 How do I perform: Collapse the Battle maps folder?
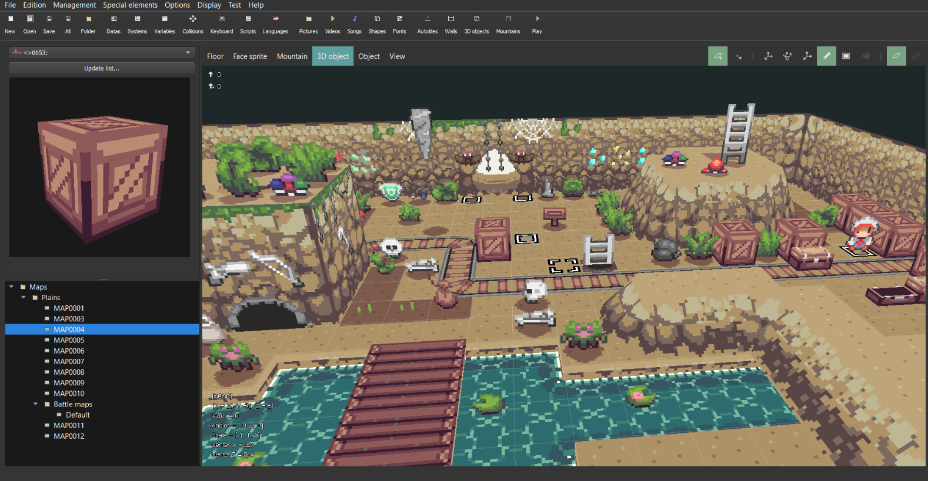(x=35, y=404)
